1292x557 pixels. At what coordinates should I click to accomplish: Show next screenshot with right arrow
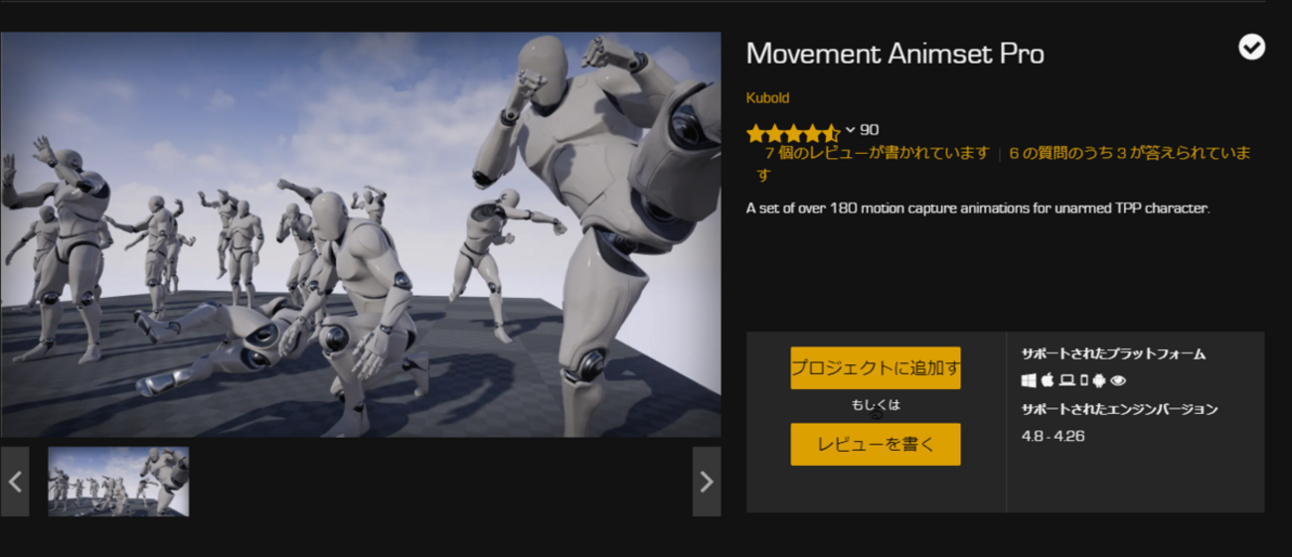(x=707, y=482)
